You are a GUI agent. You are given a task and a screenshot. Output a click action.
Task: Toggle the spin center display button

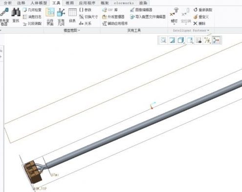(216, 40)
